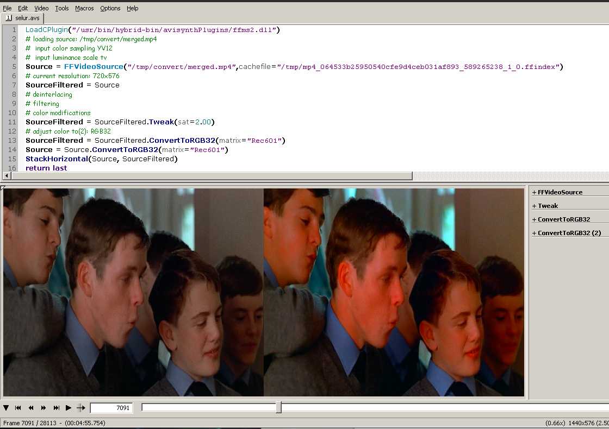Click the frame number field showing 7091
Viewport: 609px width, 429px height.
tap(111, 408)
